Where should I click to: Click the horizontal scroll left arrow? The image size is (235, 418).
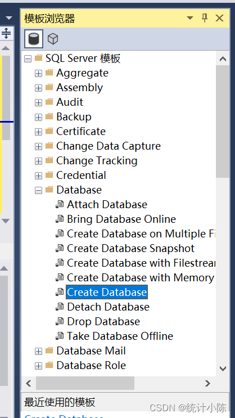[28, 383]
